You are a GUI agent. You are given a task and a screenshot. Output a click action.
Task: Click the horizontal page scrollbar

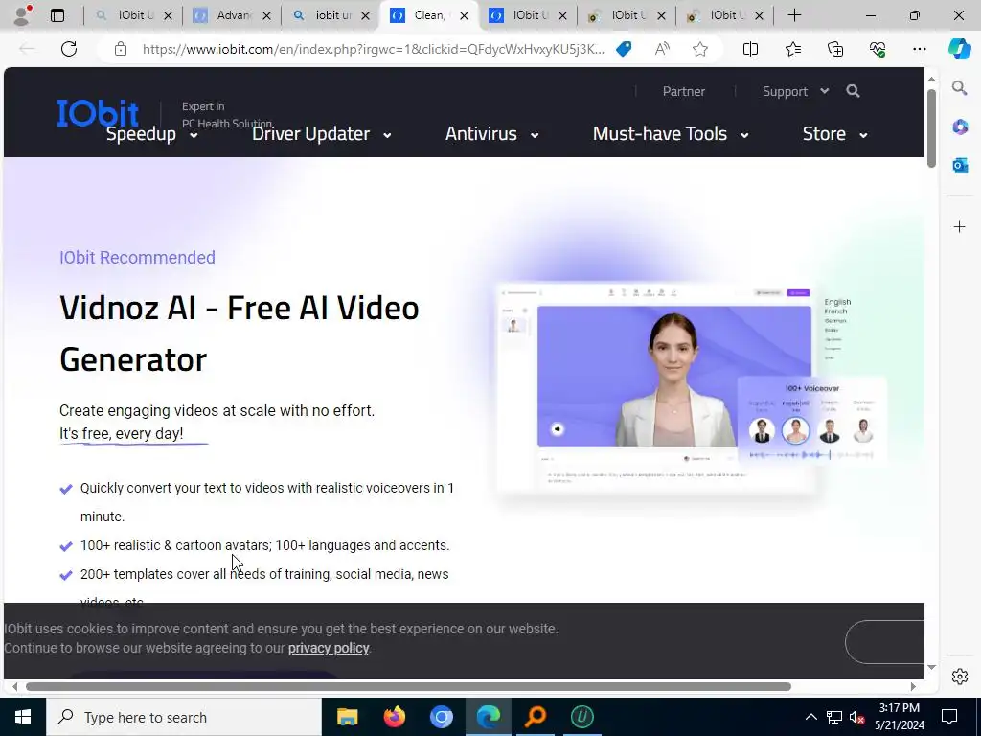[x=408, y=686]
